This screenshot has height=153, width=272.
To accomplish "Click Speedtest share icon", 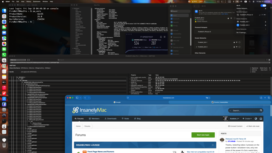I will click(x=161, y=37).
